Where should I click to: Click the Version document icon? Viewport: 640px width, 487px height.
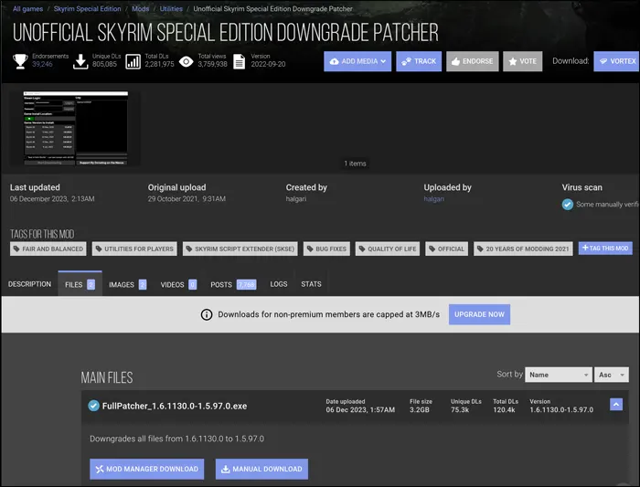[240, 61]
